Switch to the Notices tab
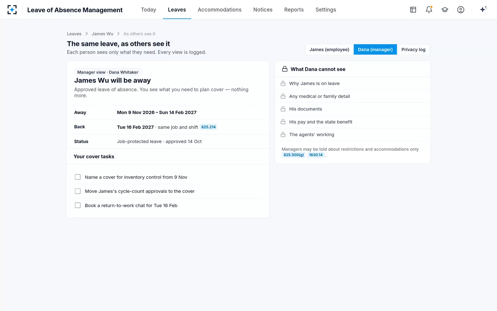Screen dimensions: 497x311 (x=263, y=10)
